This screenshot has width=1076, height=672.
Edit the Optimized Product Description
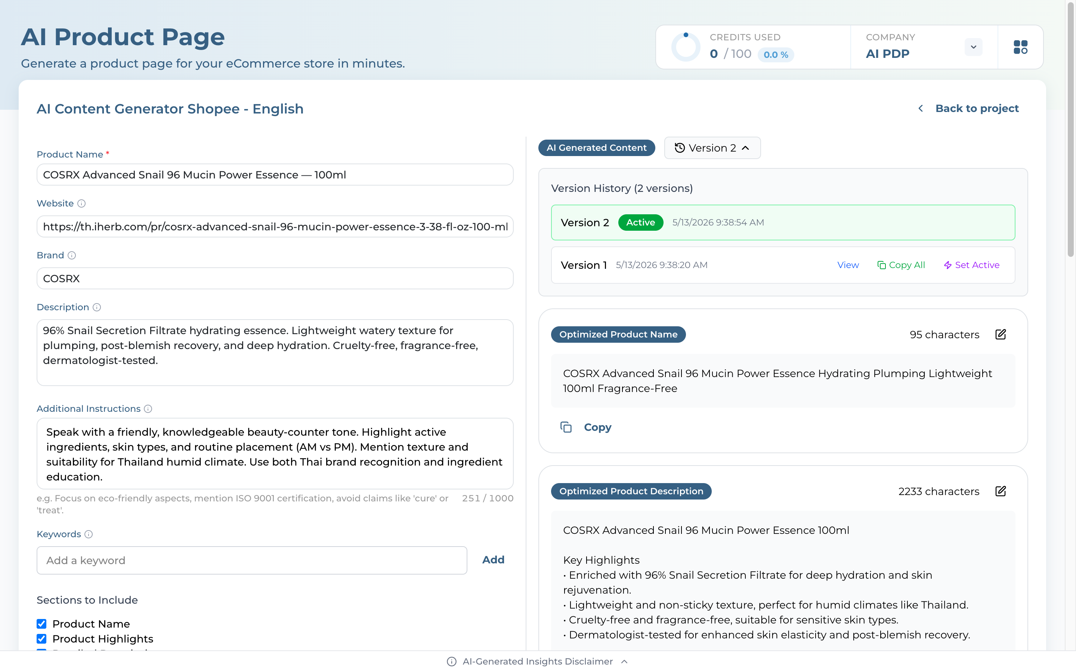[1001, 491]
